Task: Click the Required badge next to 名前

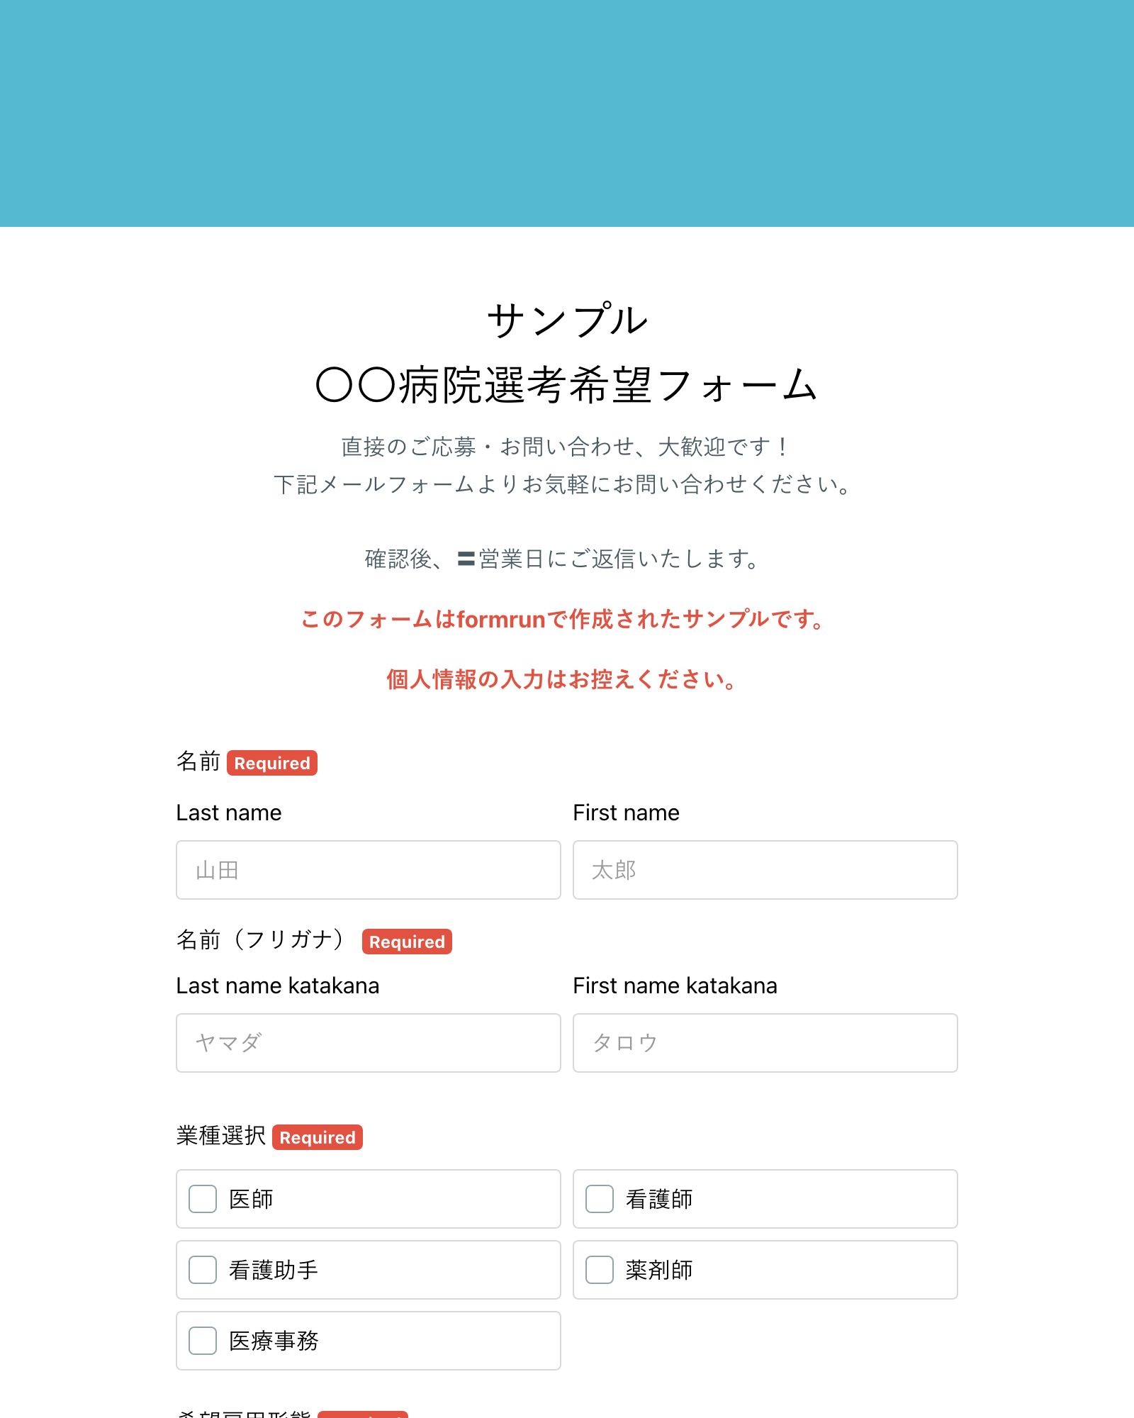Action: pos(271,764)
